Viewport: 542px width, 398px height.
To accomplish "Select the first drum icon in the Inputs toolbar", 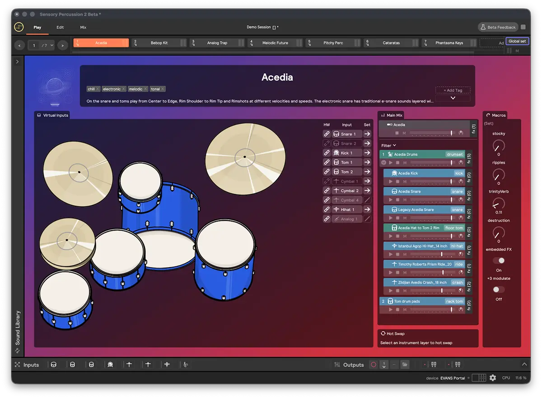I will (x=54, y=364).
